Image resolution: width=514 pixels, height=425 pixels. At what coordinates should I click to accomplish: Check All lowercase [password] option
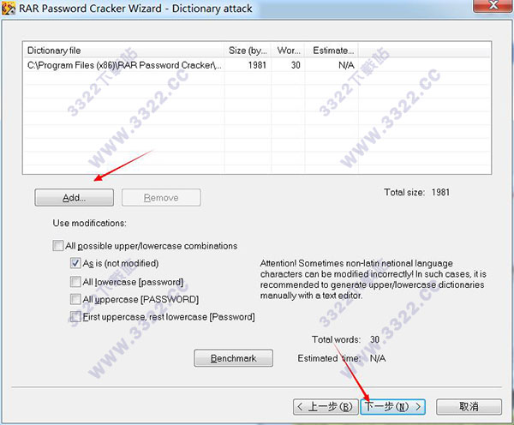pos(75,282)
